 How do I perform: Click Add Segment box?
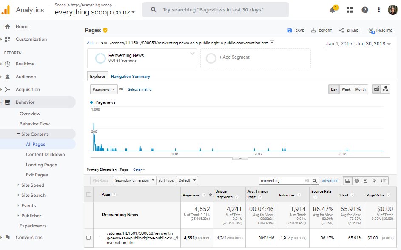pyautogui.click(x=256, y=59)
